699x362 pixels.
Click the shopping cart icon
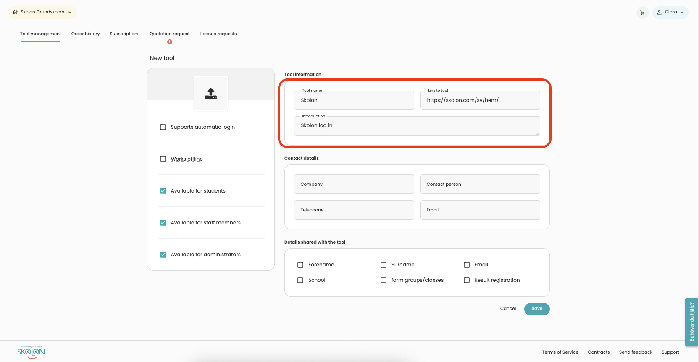point(642,13)
